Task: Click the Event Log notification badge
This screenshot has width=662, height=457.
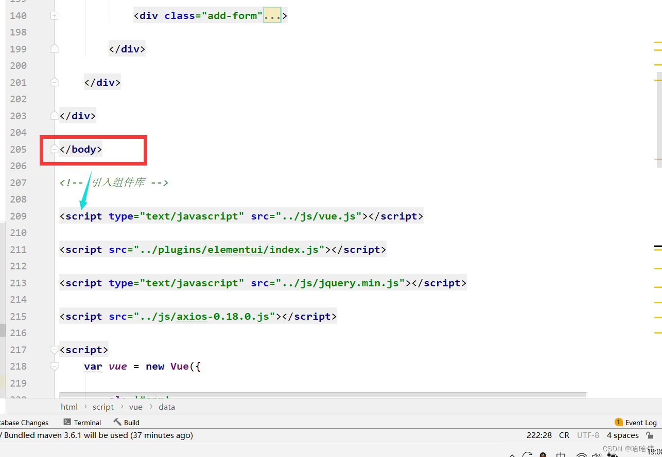Action: (618, 422)
